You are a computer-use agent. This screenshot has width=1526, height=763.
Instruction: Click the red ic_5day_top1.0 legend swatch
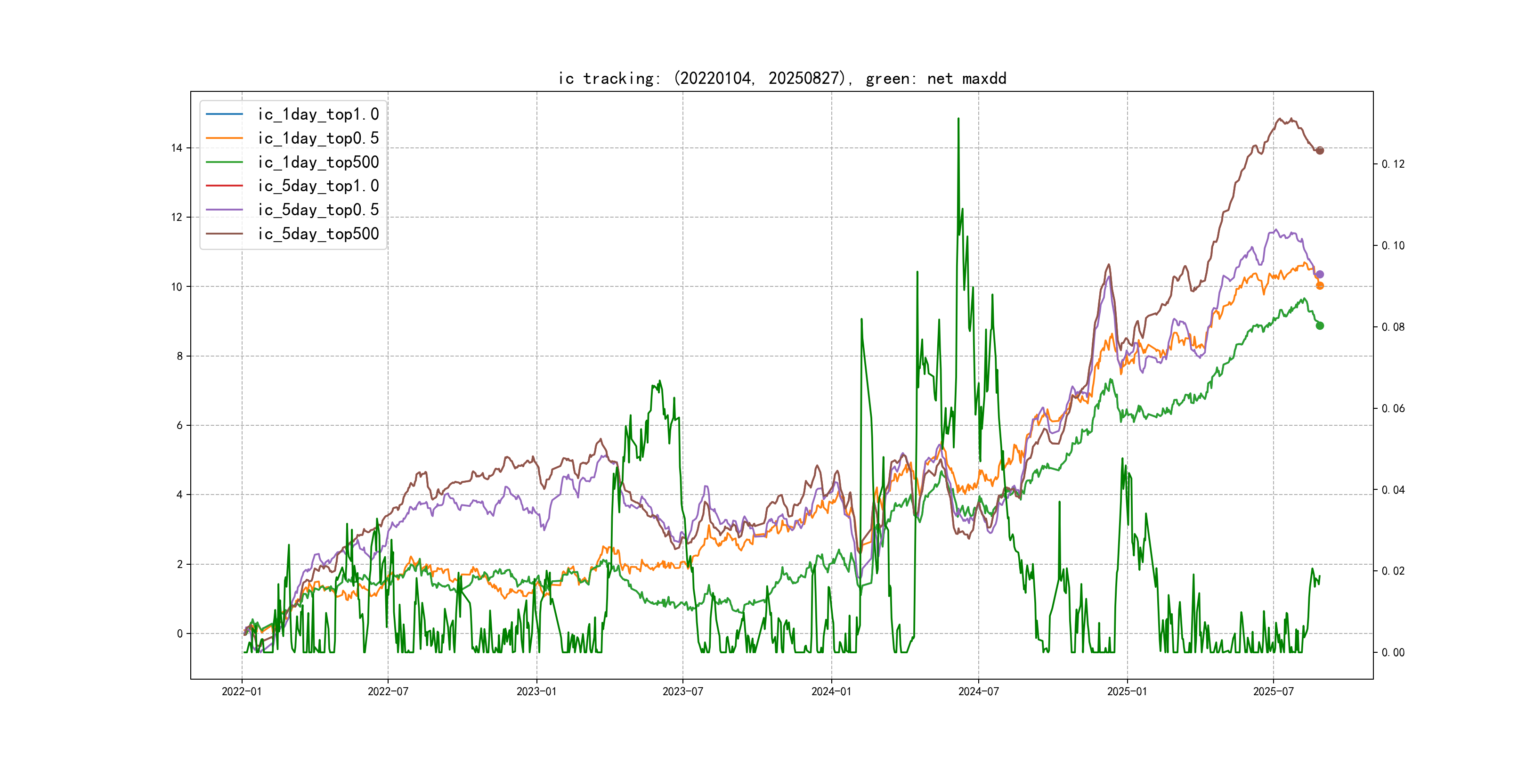(x=224, y=186)
